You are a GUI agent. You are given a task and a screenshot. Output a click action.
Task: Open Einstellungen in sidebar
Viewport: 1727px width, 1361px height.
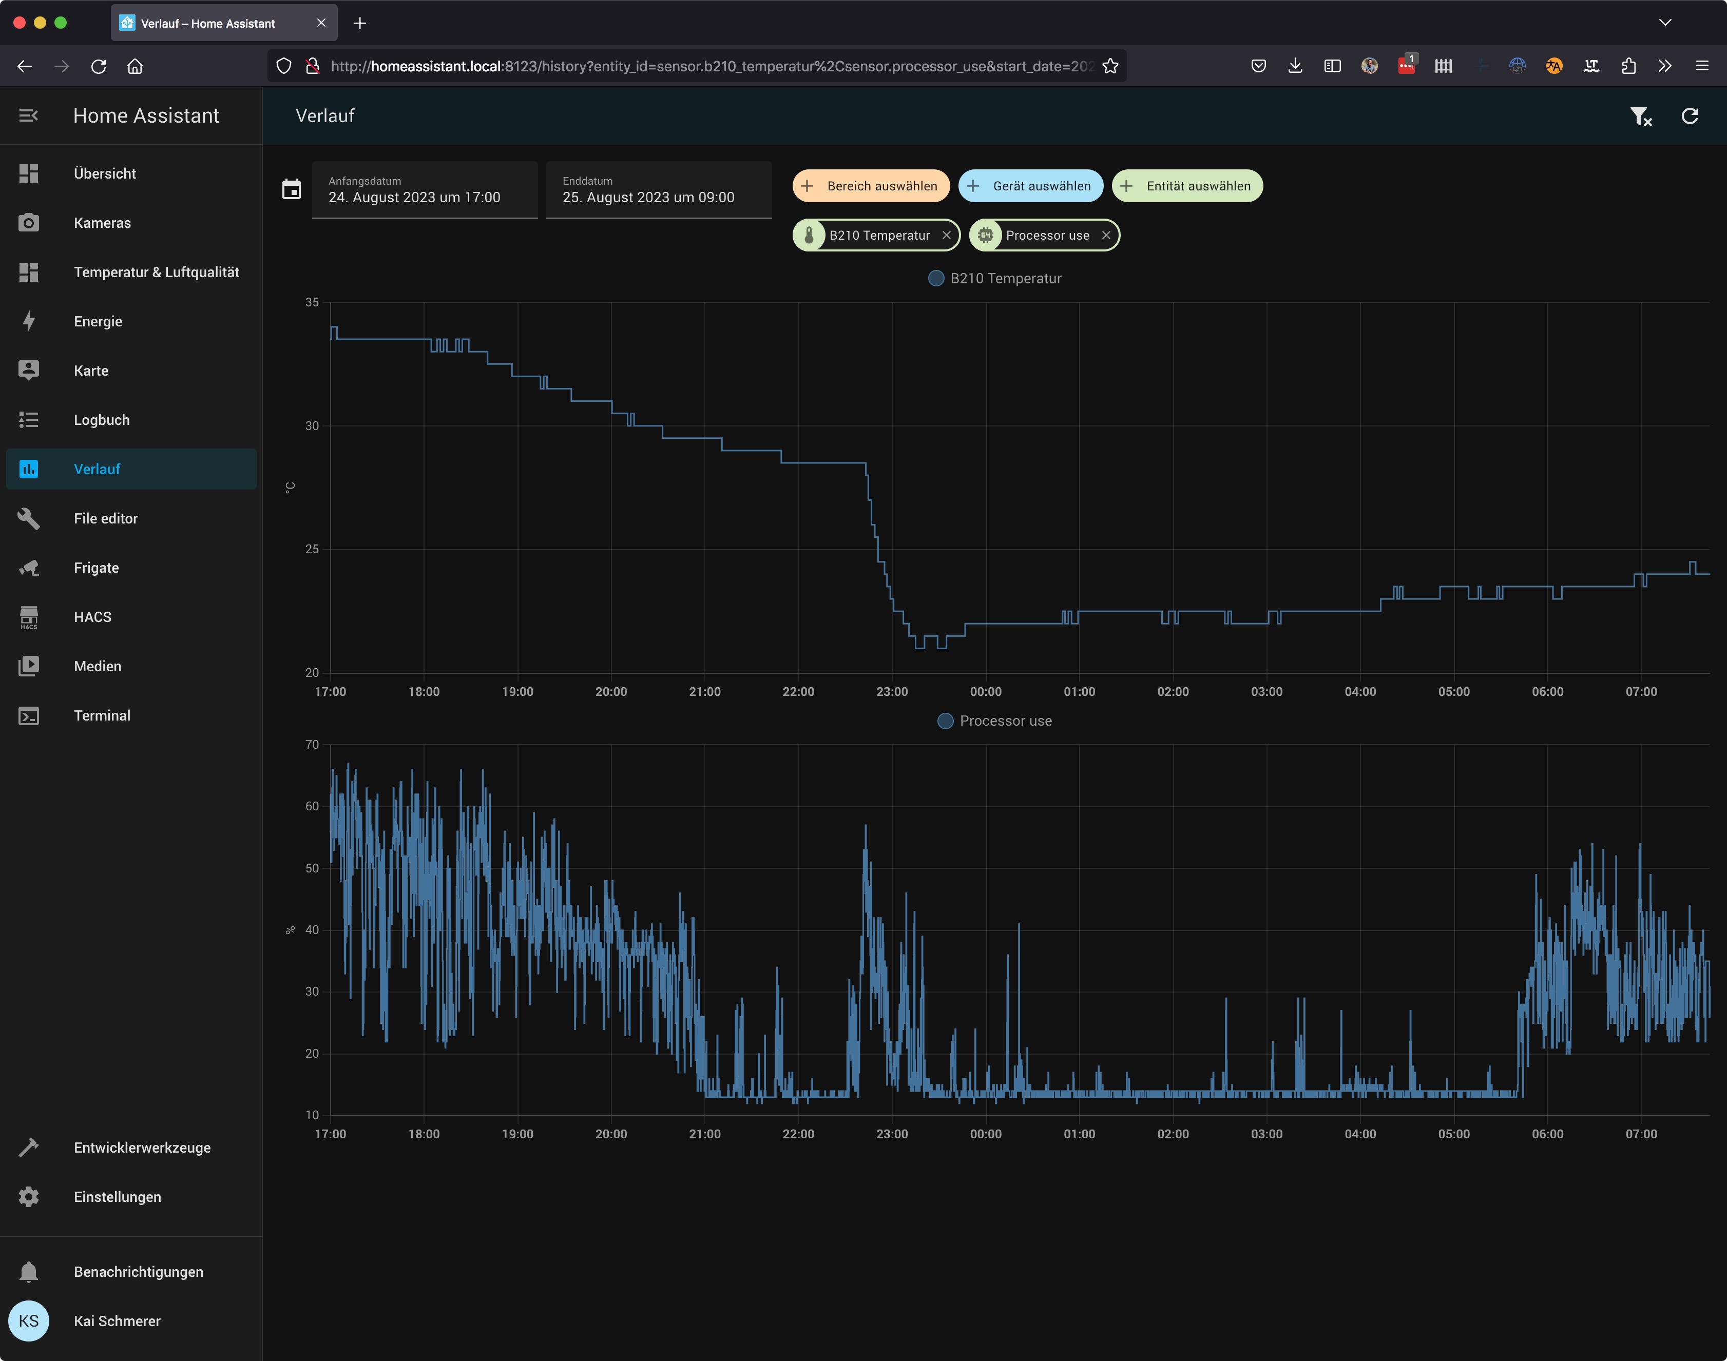[x=117, y=1197]
